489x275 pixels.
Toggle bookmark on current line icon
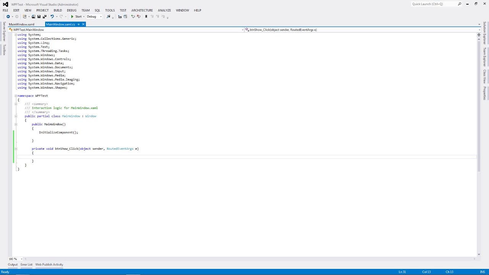[146, 16]
